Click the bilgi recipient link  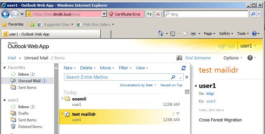pyautogui.click(x=210, y=93)
